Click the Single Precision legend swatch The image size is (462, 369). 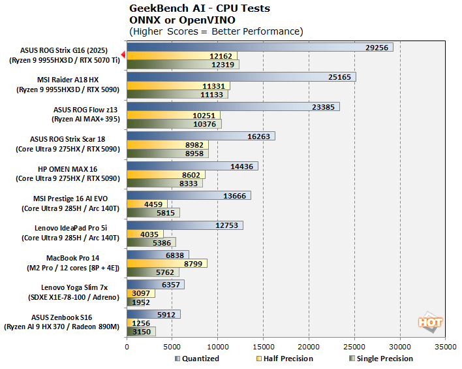pos(352,359)
